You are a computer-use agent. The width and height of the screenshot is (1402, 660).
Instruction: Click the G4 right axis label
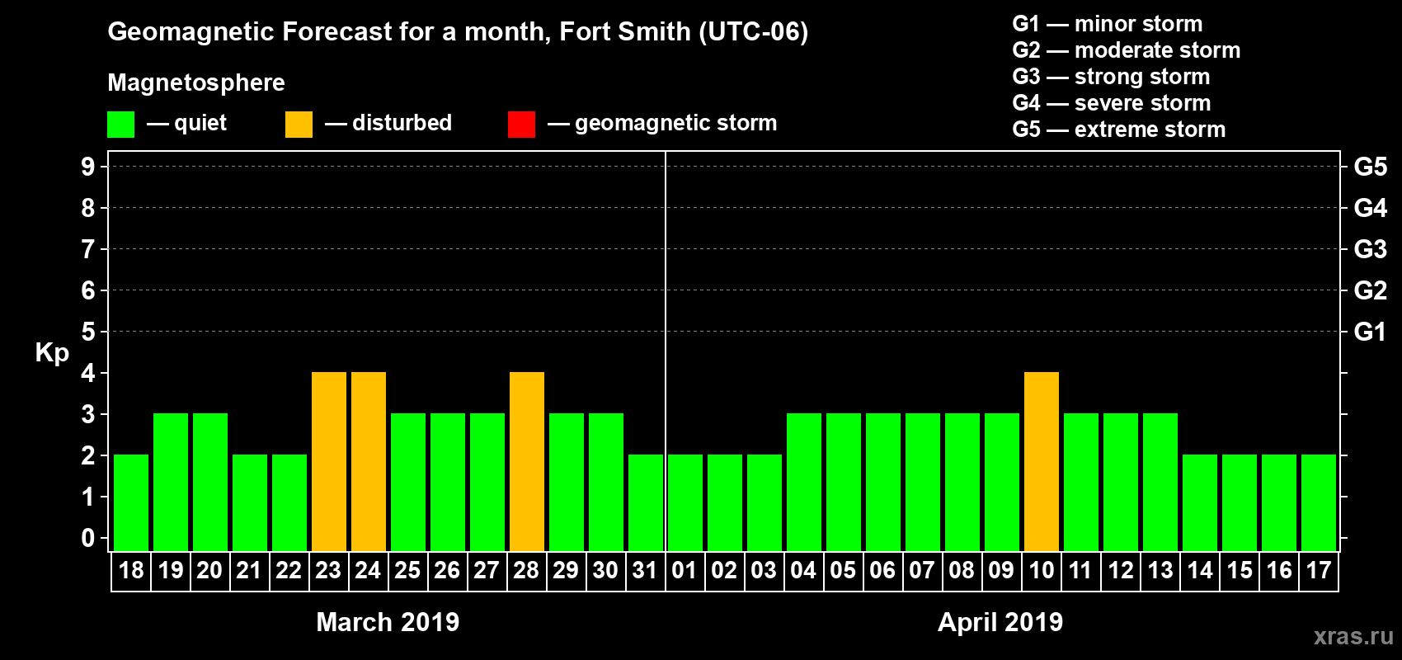pos(1370,208)
